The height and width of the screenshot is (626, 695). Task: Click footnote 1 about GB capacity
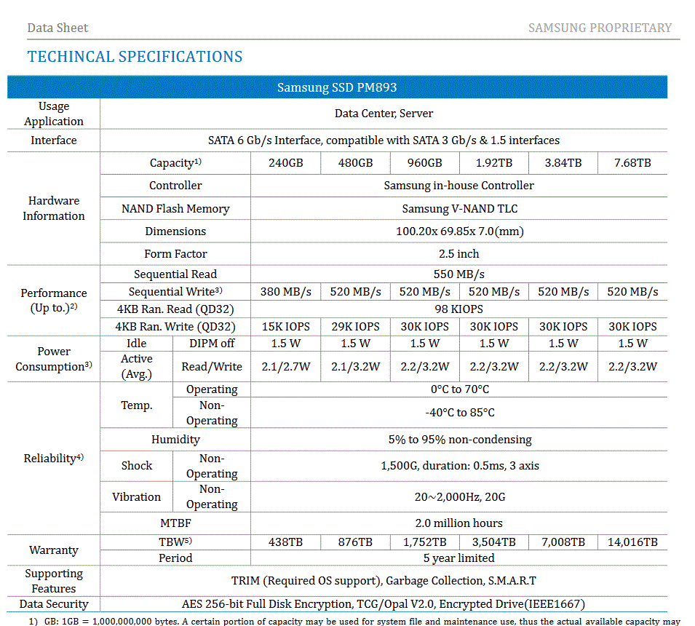(x=354, y=622)
